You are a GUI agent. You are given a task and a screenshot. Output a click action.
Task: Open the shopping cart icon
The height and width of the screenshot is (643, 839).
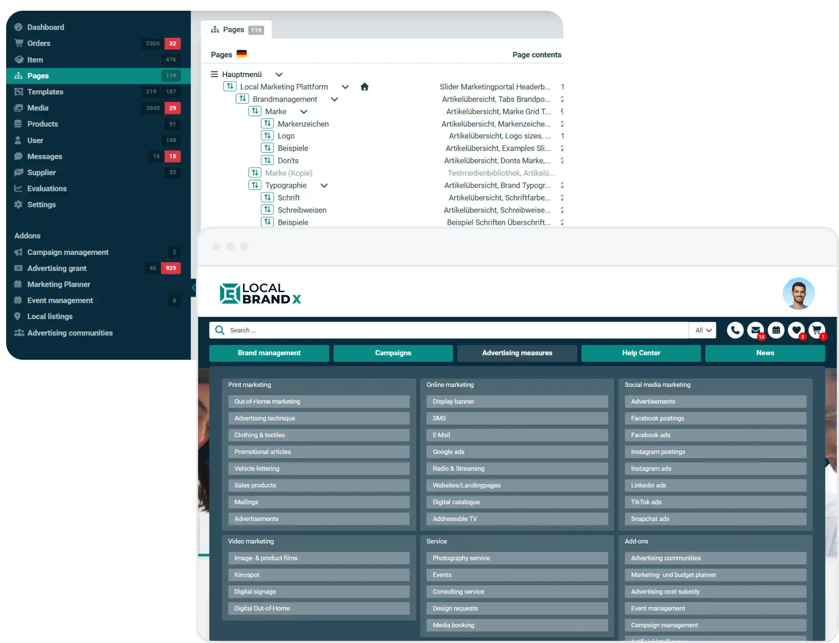pyautogui.click(x=816, y=330)
